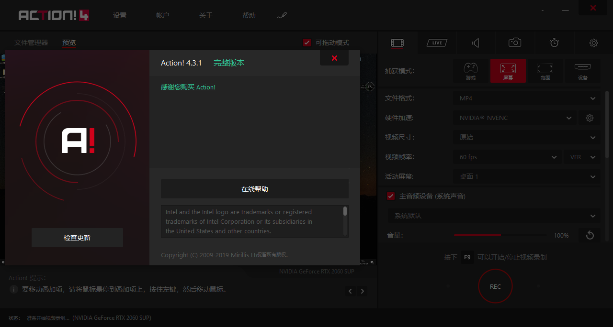The image size is (613, 327).
Task: Select the LIVE streaming tab icon
Action: 436,43
